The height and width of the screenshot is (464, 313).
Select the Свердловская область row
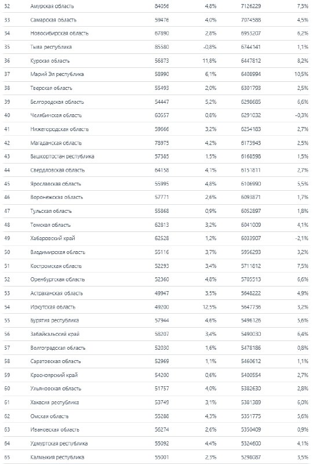pyautogui.click(x=156, y=170)
